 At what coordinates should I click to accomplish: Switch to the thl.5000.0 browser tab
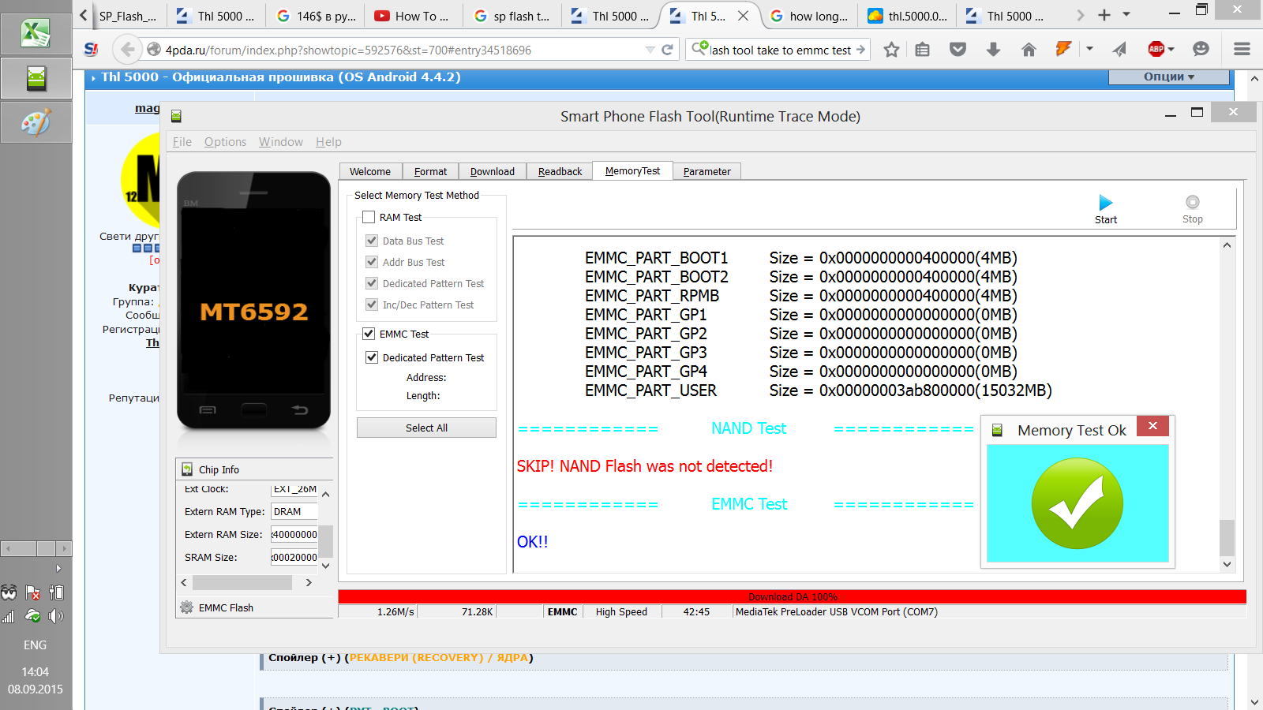pos(908,16)
